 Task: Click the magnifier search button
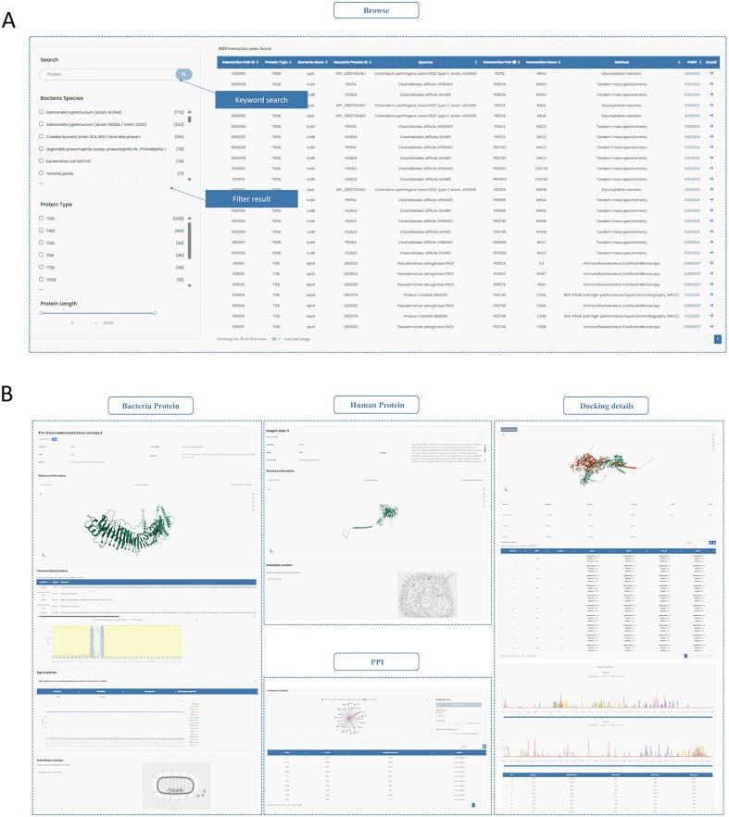183,74
